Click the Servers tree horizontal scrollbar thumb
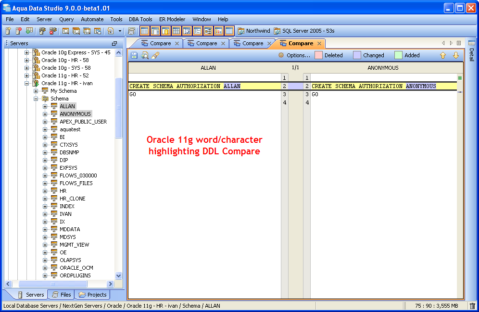The height and width of the screenshot is (312, 479). pyautogui.click(x=53, y=284)
